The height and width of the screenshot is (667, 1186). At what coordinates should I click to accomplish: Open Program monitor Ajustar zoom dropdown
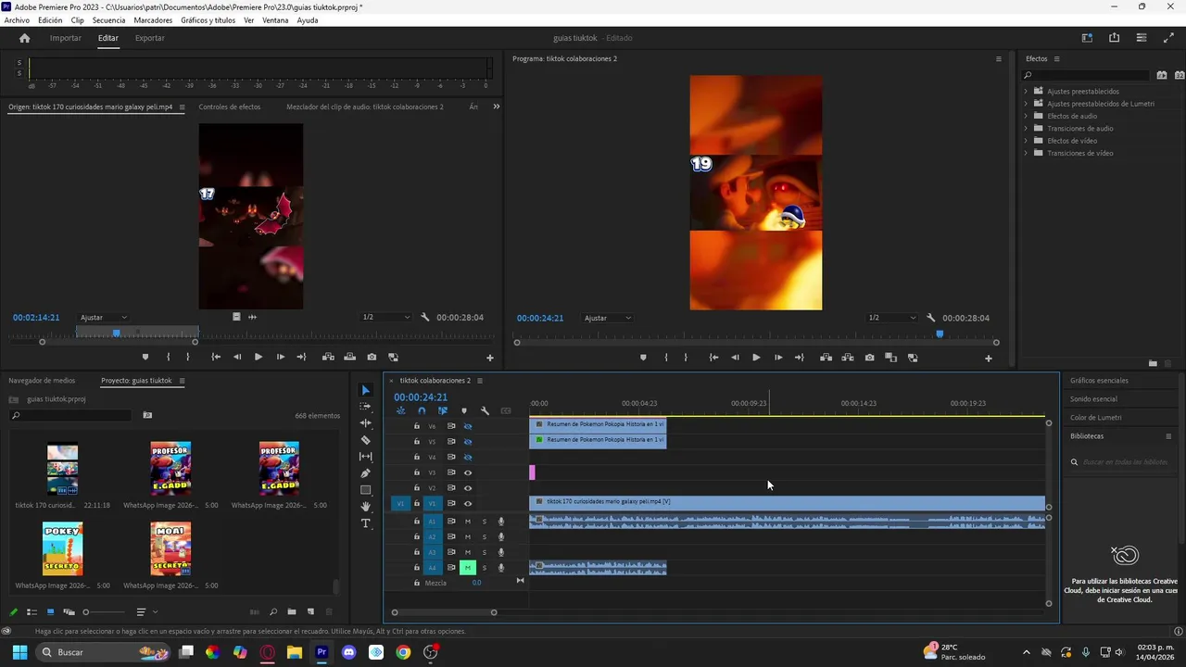pyautogui.click(x=608, y=318)
